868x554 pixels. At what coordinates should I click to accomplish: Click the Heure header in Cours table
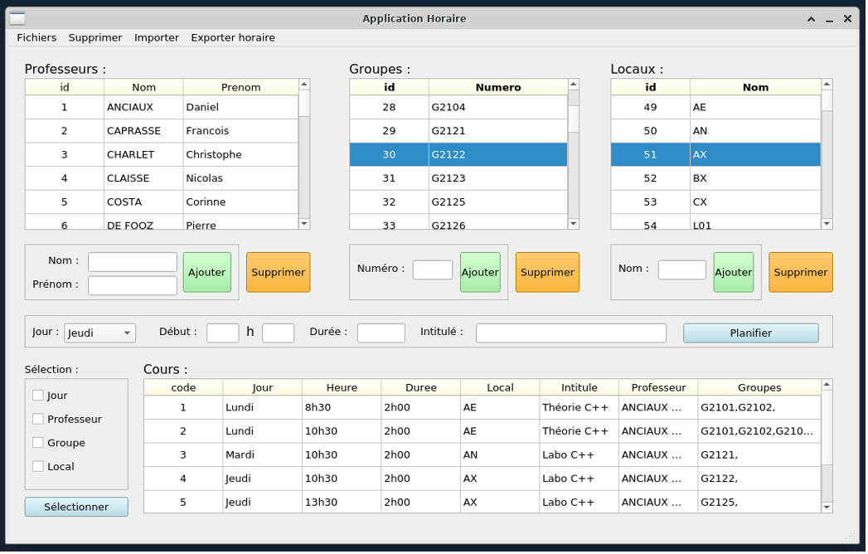(342, 388)
